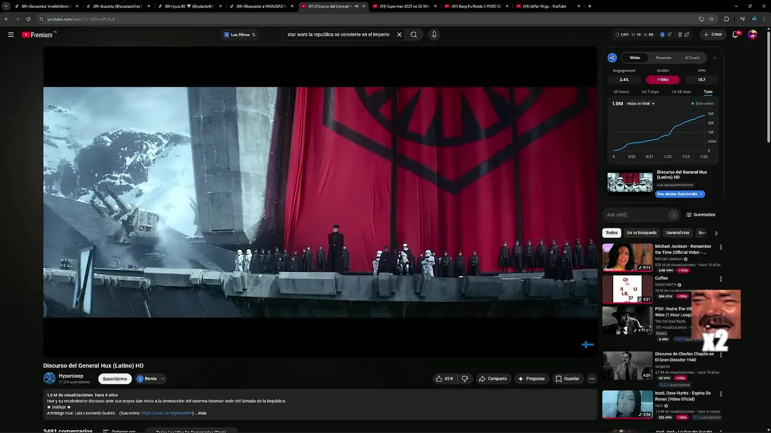
Task: Switch to the AI Coach tab
Action: (692, 58)
